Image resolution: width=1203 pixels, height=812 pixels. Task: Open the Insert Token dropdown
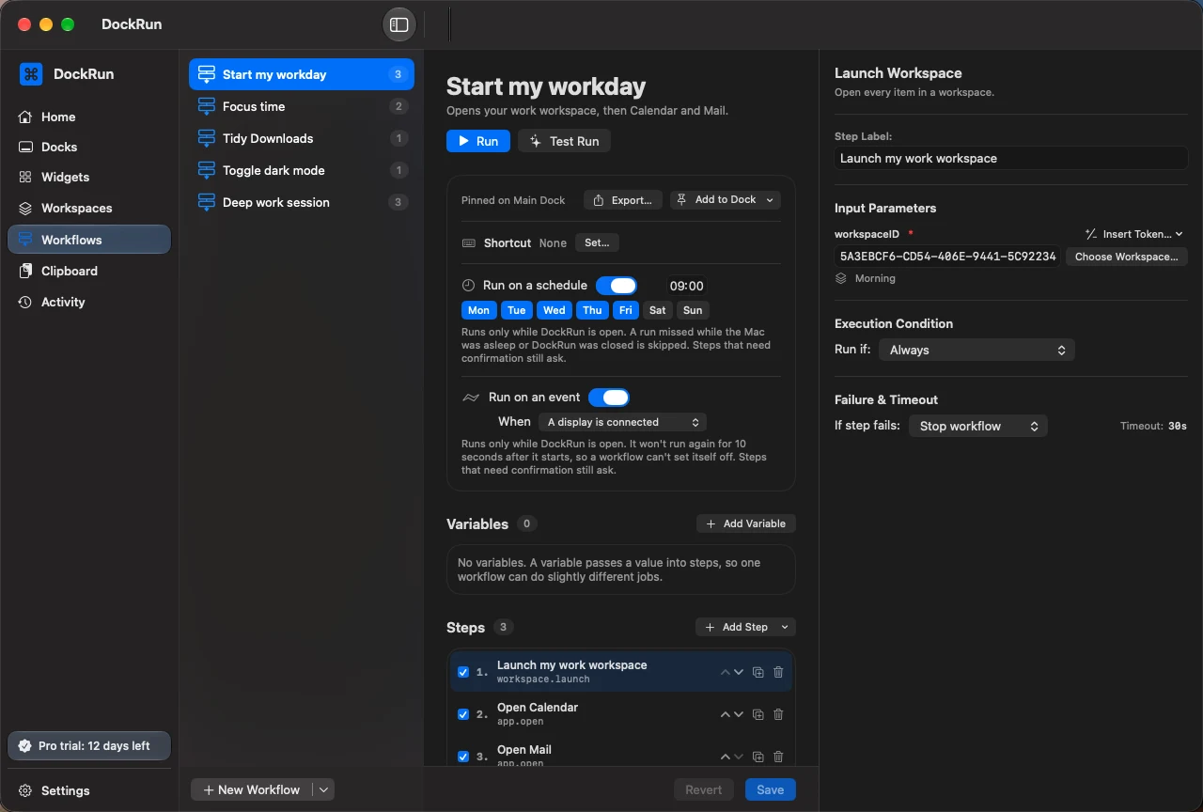pyautogui.click(x=1134, y=234)
